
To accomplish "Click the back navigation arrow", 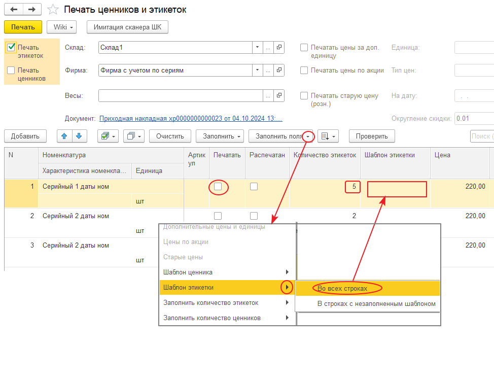I will point(14,10).
